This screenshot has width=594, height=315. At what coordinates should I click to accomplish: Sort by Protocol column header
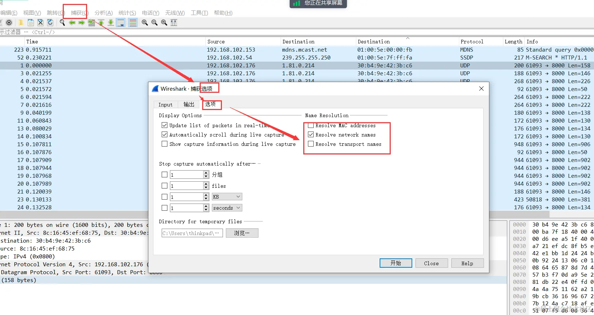click(x=481, y=42)
